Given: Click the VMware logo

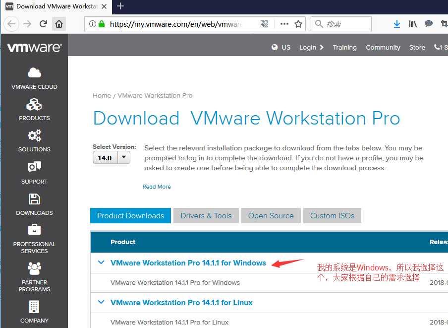Looking at the screenshot, I should [35, 48].
